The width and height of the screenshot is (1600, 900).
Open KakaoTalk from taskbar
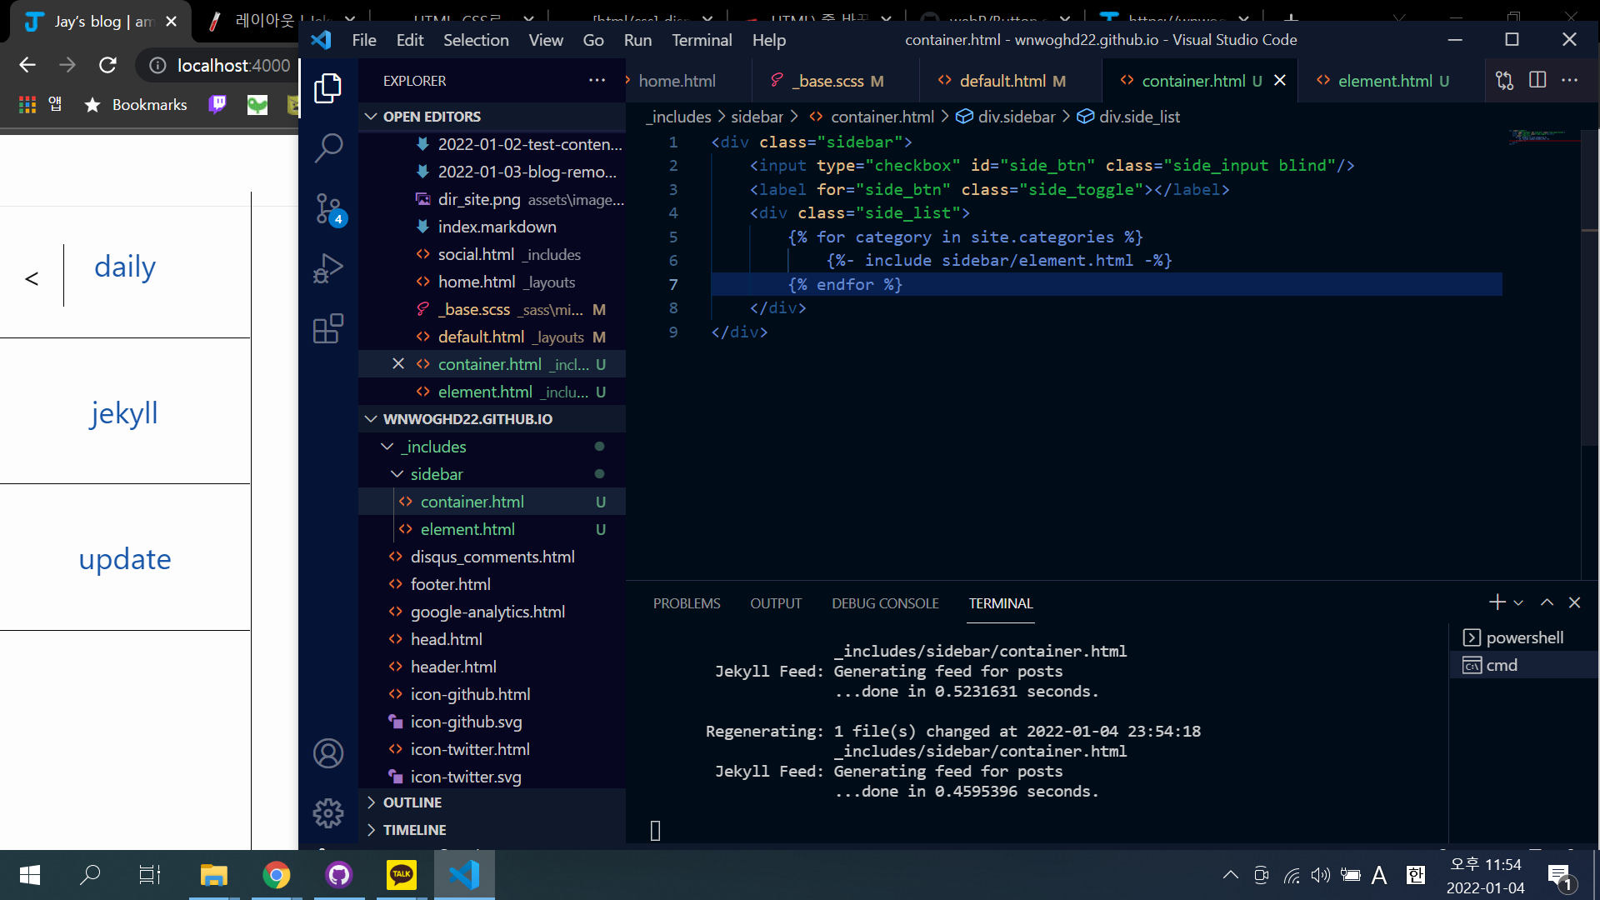pos(402,875)
